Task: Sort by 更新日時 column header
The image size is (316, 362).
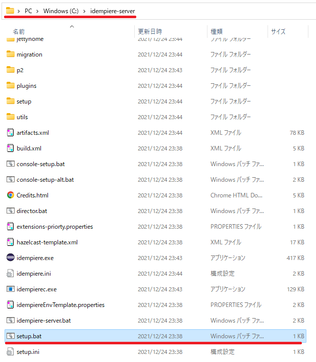Action: 150,31
